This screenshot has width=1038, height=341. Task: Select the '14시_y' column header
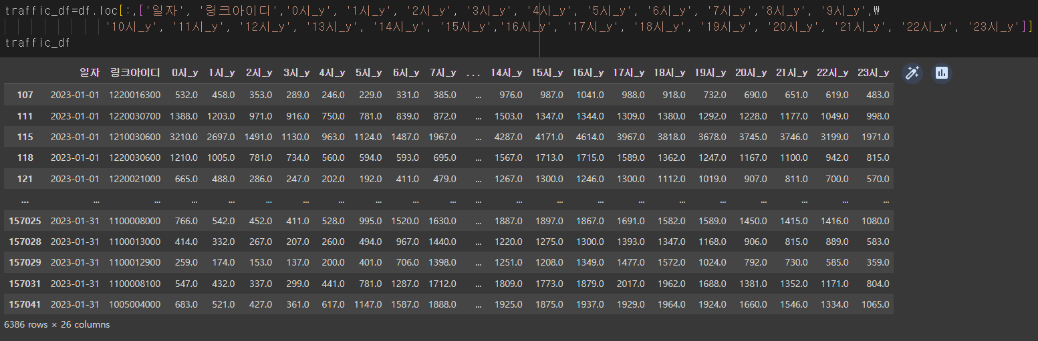point(507,73)
